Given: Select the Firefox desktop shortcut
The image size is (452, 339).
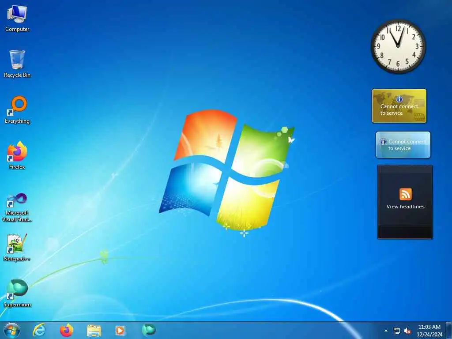Looking at the screenshot, I should click(x=17, y=156).
